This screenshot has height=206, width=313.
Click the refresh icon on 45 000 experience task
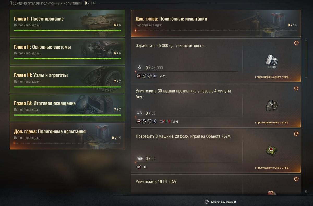(296, 43)
